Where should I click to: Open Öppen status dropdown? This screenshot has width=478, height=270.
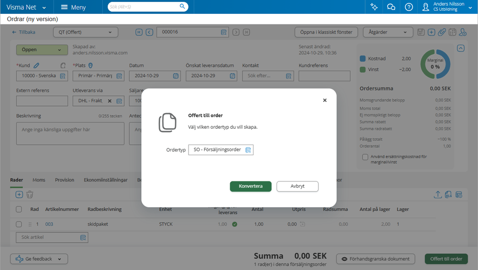(x=42, y=50)
